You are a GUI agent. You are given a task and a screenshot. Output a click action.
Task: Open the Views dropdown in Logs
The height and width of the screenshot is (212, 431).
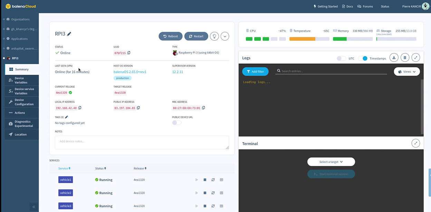(x=407, y=72)
